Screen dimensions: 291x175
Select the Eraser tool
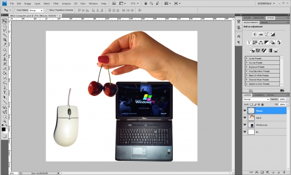(4, 68)
